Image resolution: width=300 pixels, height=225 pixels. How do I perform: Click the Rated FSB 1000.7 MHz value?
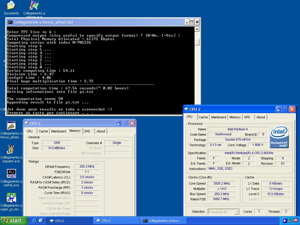point(222,199)
